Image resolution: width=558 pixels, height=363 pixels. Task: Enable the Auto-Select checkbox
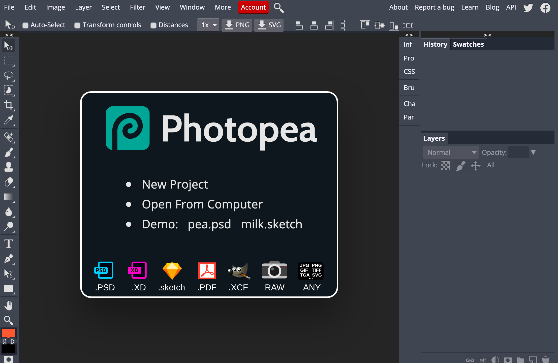25,25
